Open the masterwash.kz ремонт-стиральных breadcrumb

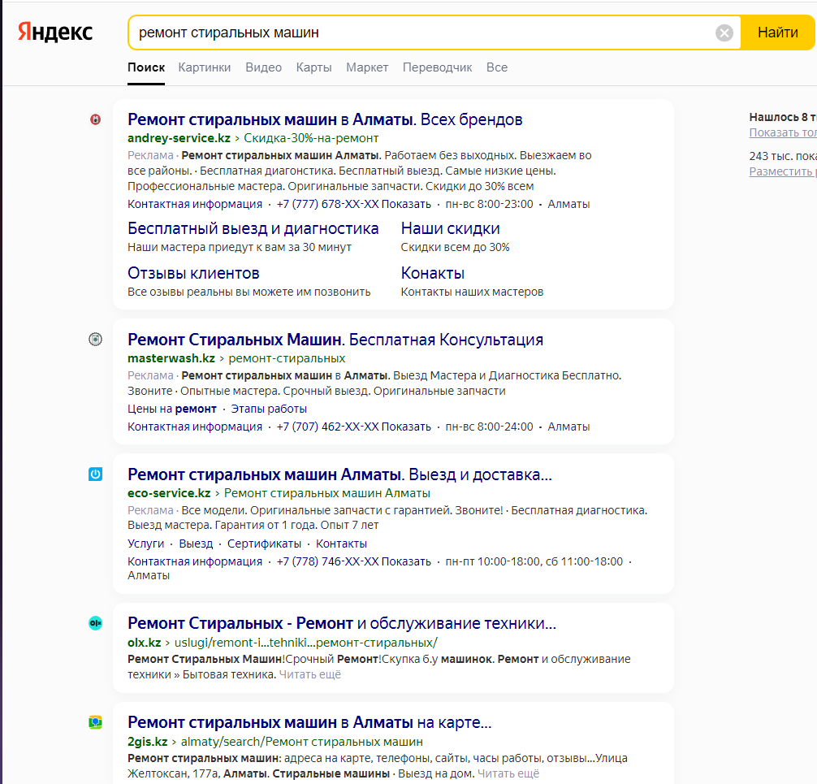click(x=287, y=358)
